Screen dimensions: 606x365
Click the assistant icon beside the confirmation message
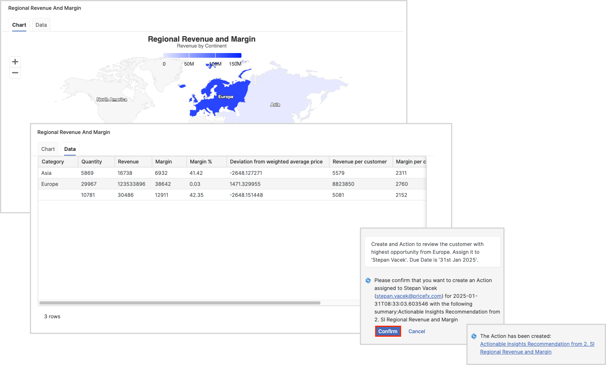(368, 281)
